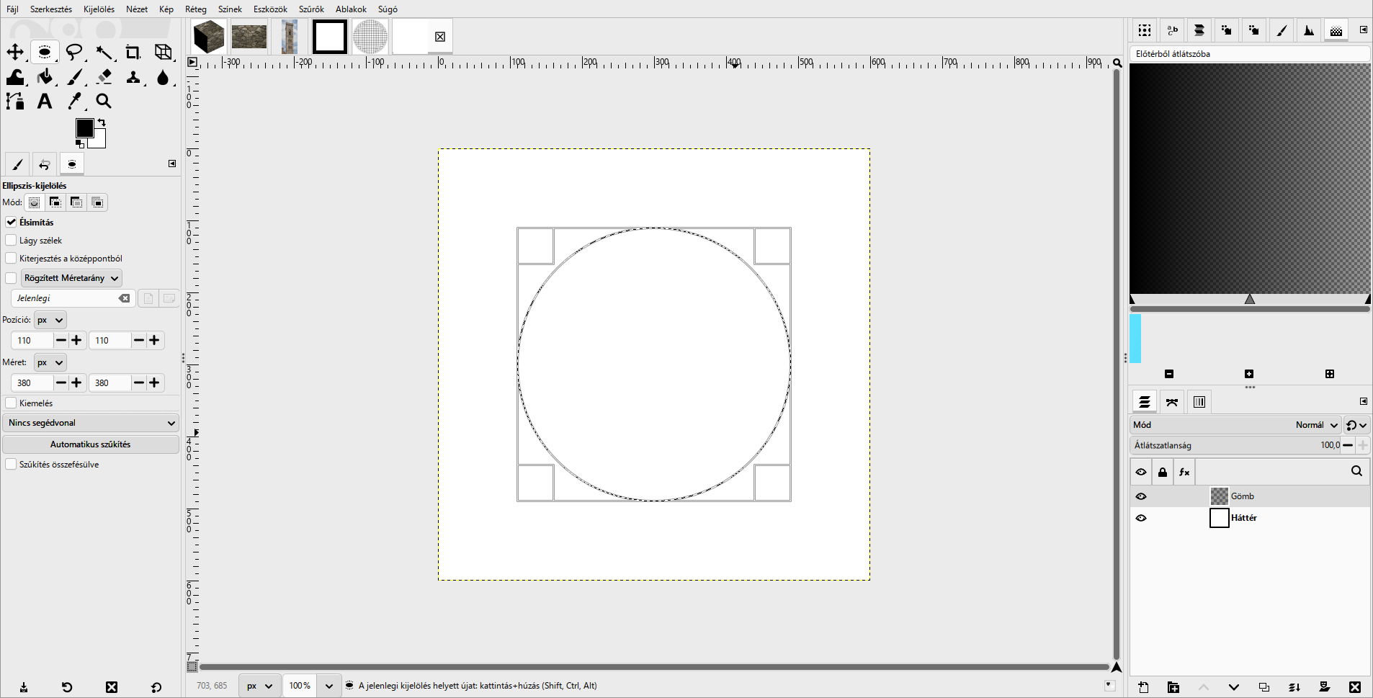Select the Smudge drop tool

[164, 77]
